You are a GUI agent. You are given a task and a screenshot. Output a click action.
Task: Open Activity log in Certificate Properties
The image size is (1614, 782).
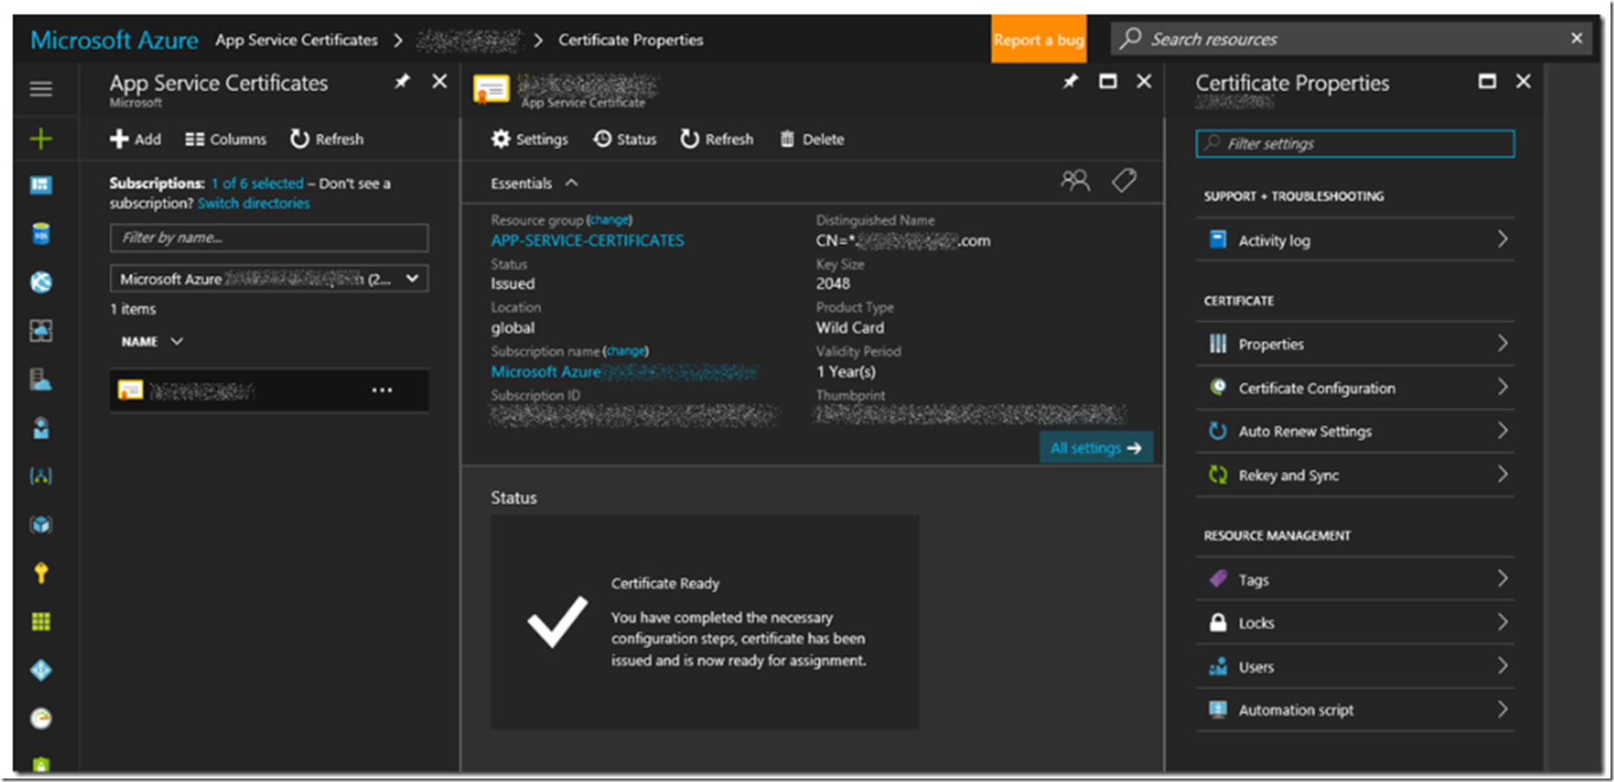pyautogui.click(x=1355, y=240)
